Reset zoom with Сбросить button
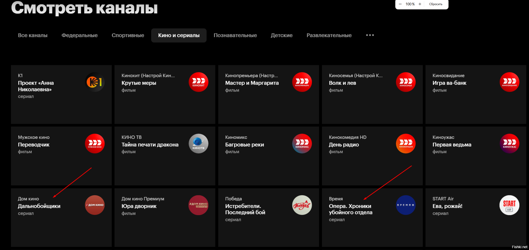 click(x=436, y=4)
